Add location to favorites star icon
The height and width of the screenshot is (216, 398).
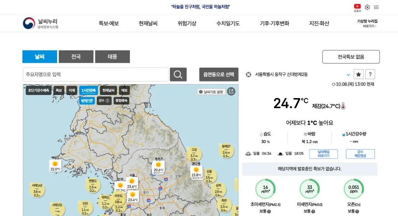(358, 74)
